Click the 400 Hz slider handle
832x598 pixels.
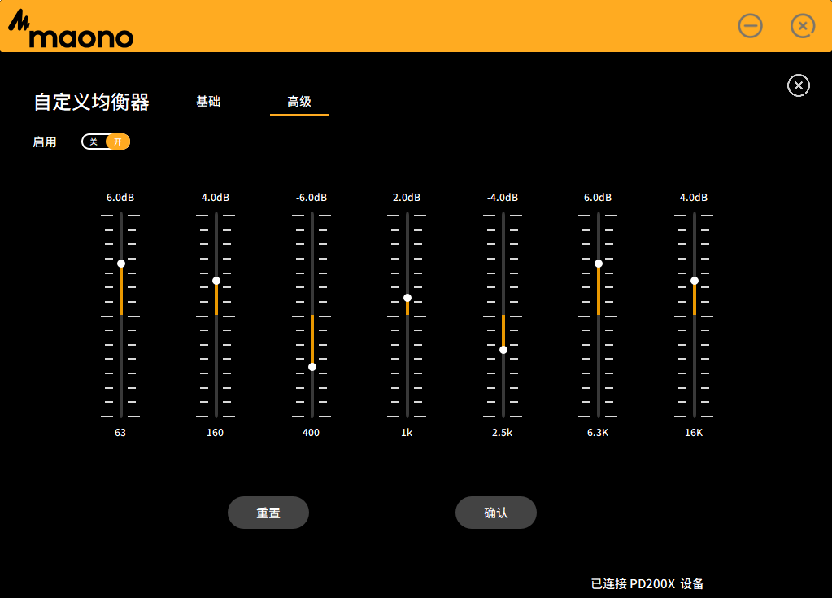point(312,367)
